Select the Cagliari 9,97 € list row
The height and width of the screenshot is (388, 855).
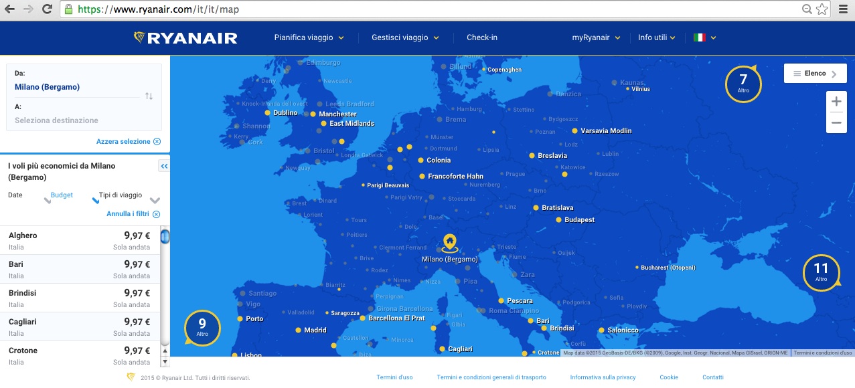(80, 326)
